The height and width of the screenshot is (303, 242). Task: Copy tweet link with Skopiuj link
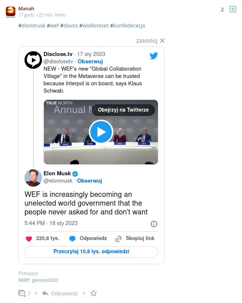pyautogui.click(x=135, y=238)
